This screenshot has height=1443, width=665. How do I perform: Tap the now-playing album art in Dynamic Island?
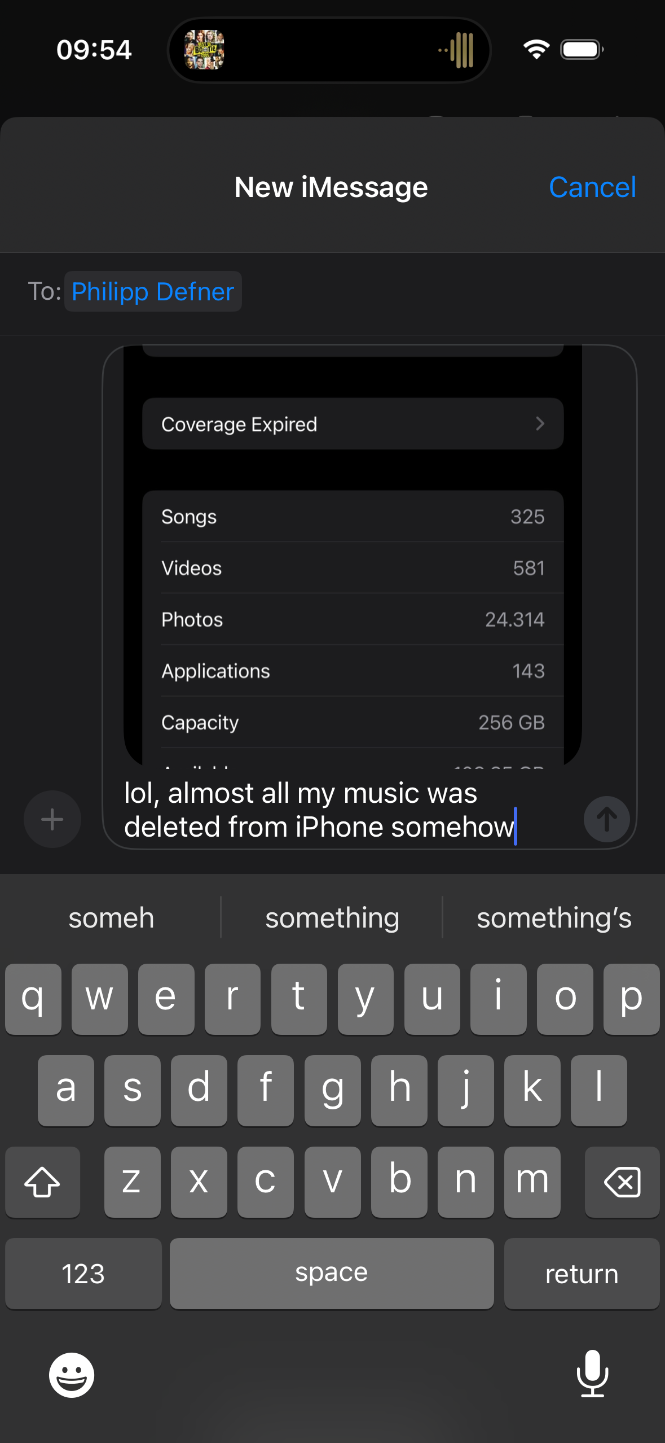(x=204, y=50)
